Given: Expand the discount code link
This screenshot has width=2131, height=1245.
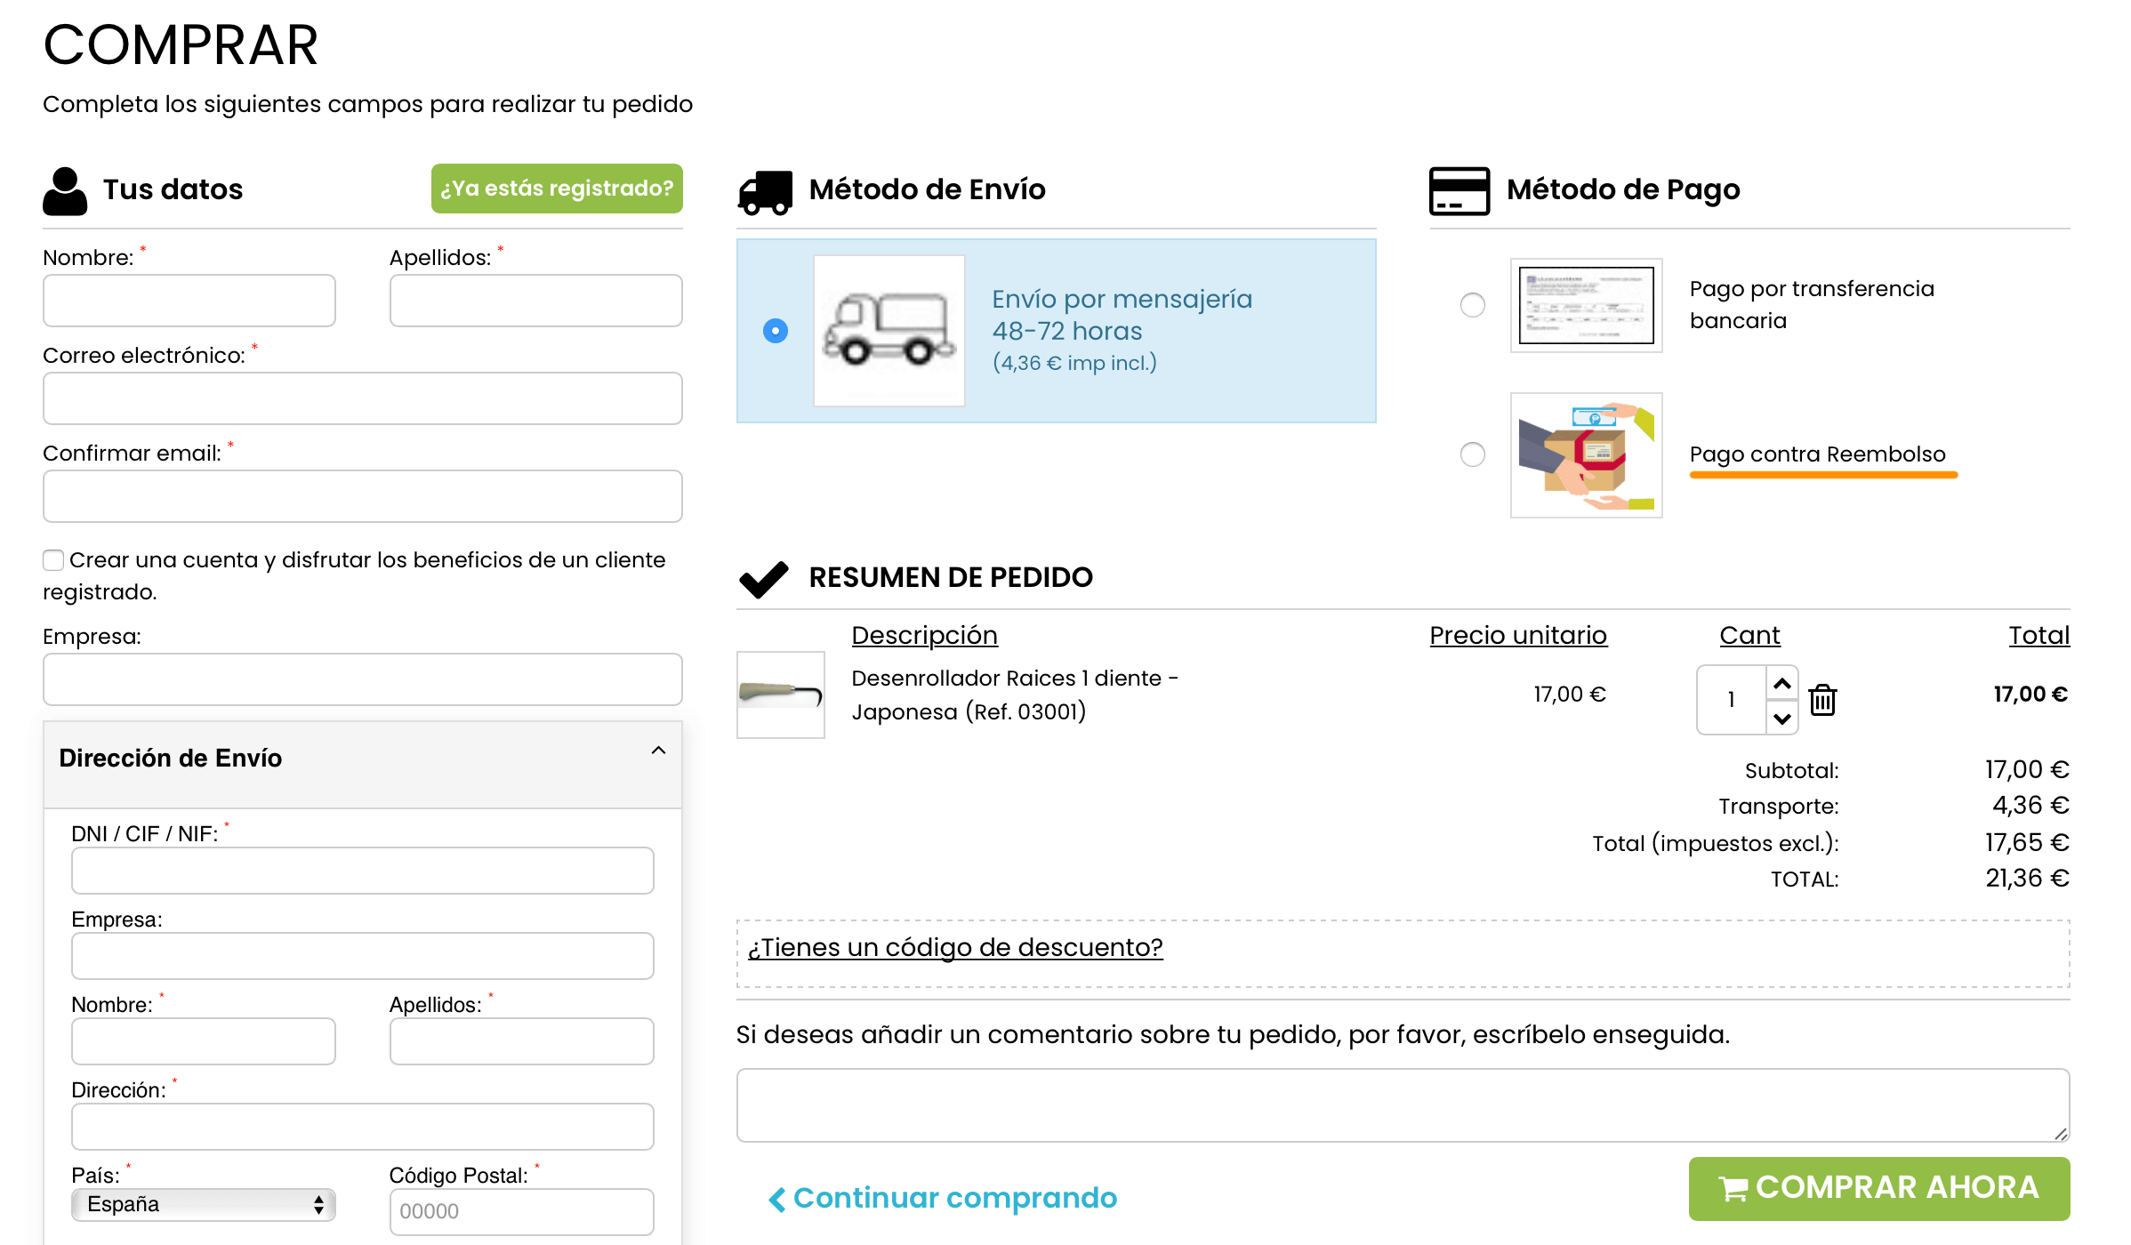Looking at the screenshot, I should (954, 948).
